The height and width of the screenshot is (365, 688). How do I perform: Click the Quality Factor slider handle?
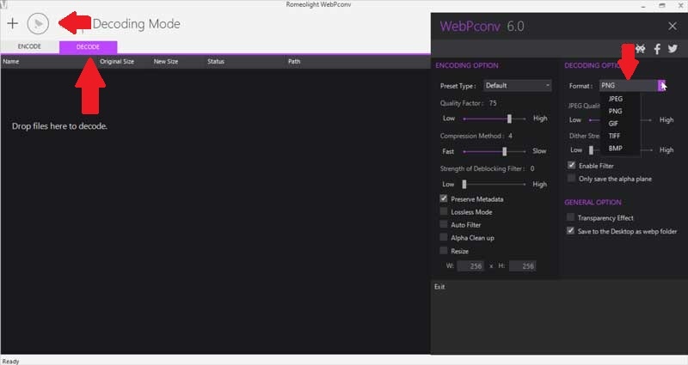(x=509, y=119)
